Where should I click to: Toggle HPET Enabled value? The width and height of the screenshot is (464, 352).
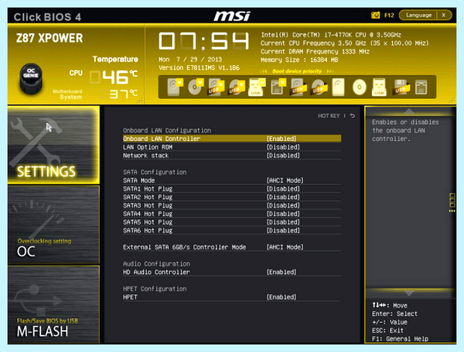(x=281, y=297)
